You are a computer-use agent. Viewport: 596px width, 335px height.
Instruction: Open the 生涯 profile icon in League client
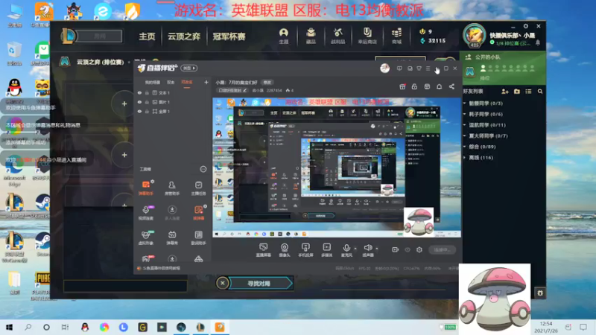pyautogui.click(x=284, y=36)
